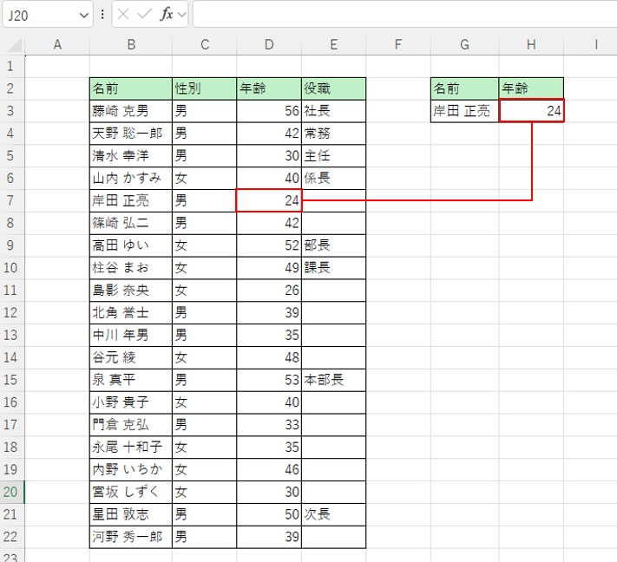Select cell with 小野 貴子

131,402
